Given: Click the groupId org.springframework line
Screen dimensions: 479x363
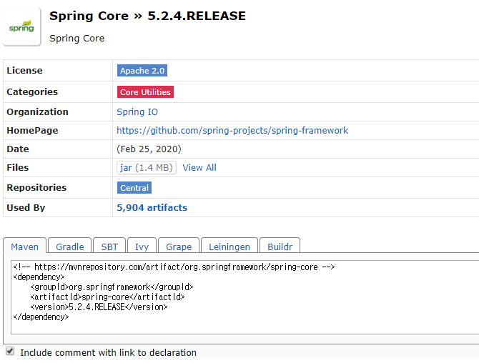Looking at the screenshot, I should point(112,287).
